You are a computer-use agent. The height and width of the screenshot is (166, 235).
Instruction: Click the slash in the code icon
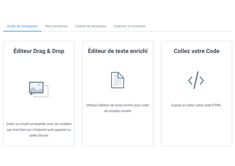tap(196, 80)
